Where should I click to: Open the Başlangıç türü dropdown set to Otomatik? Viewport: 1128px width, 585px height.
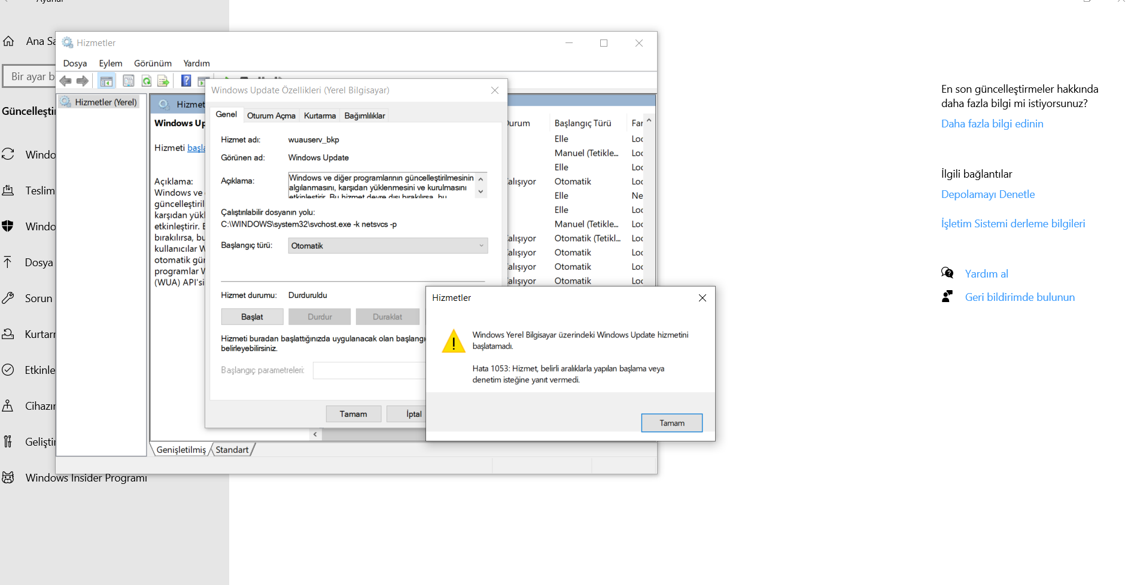[x=388, y=246]
